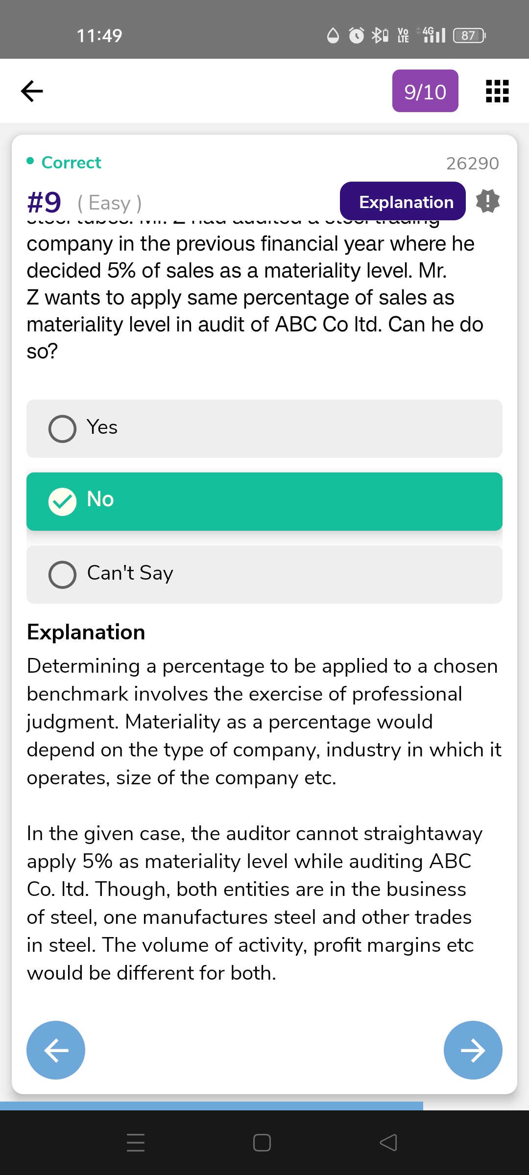
Task: Tap the 9/10 question counter
Action: (425, 91)
